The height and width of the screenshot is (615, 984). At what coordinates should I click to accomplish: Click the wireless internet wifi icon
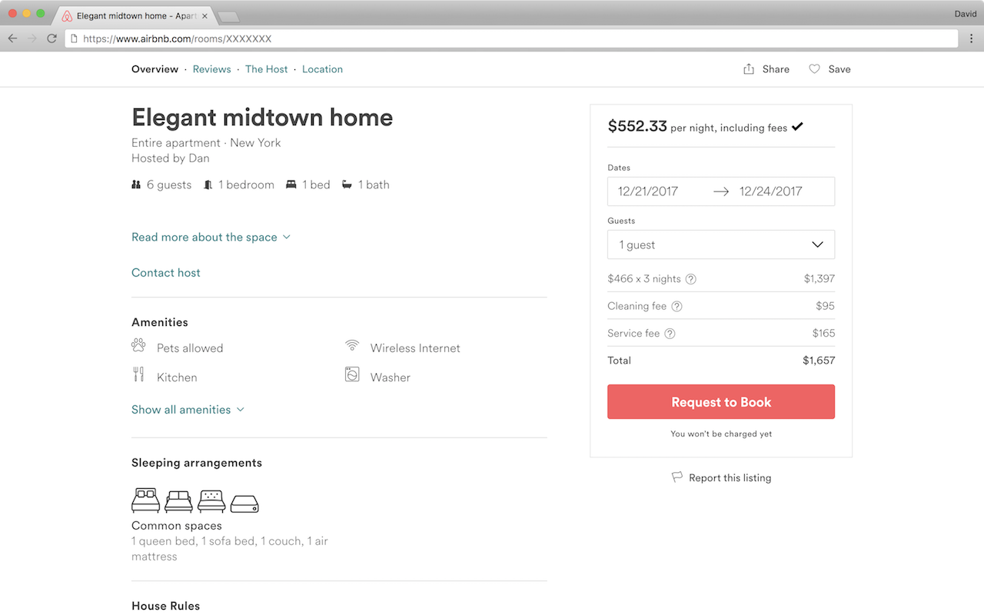(351, 346)
